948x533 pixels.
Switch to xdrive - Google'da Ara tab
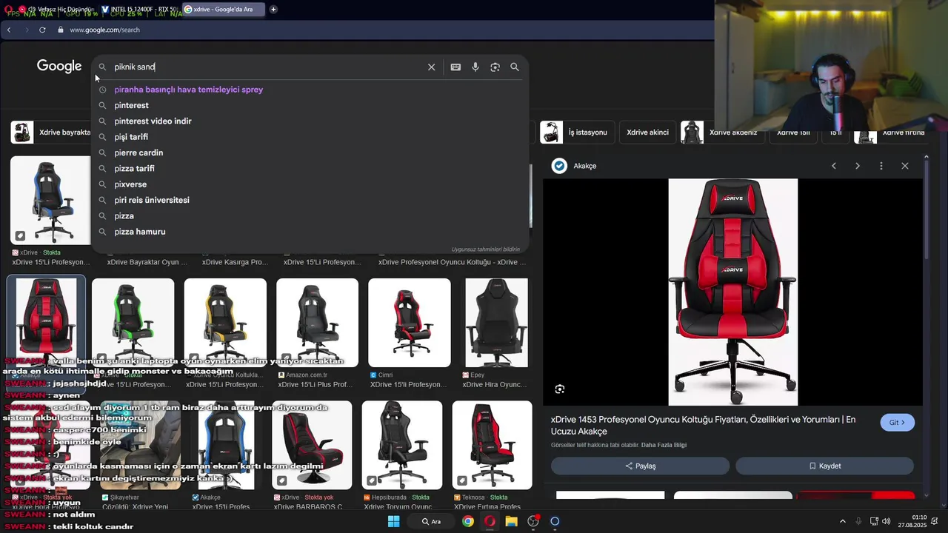(222, 10)
